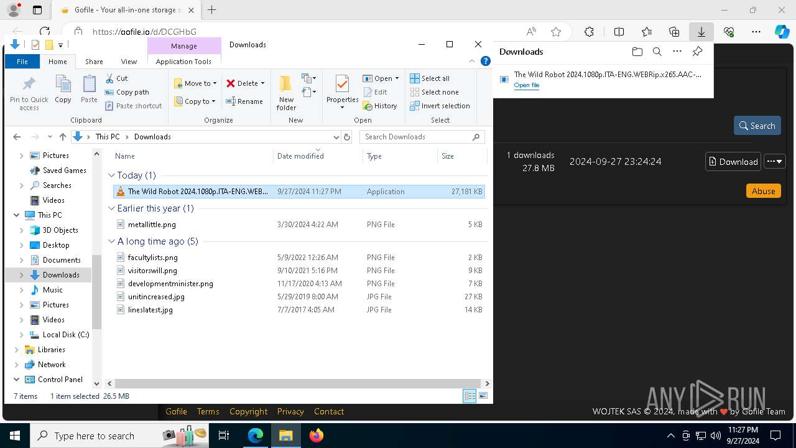Click Edge Downloads toolbar icon

point(701,32)
